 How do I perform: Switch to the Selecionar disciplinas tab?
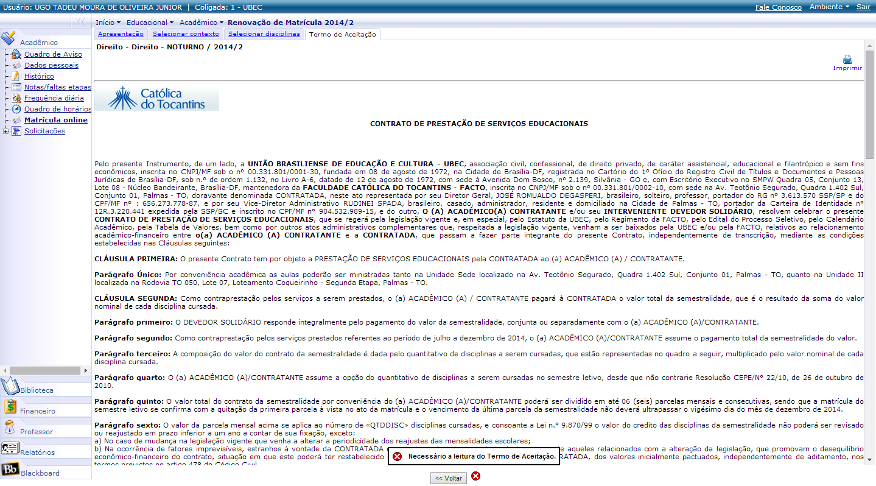(264, 34)
